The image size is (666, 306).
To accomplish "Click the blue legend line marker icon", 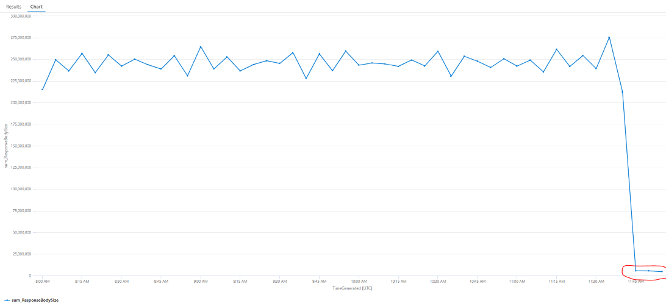I will pos(6,300).
